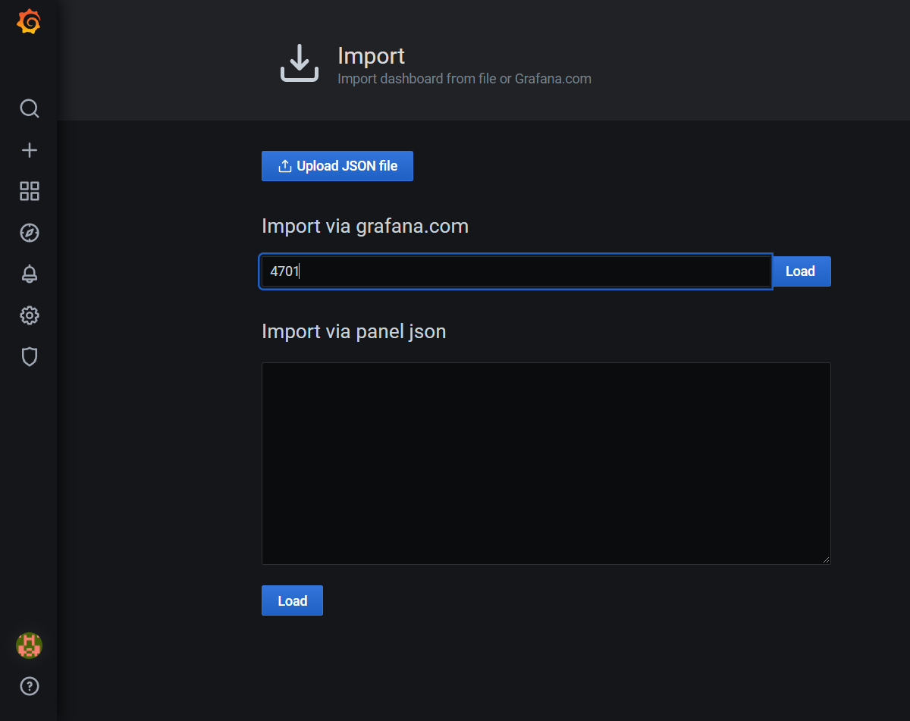Image resolution: width=910 pixels, height=721 pixels.
Task: Click the Import via panel json heading
Action: coord(353,331)
